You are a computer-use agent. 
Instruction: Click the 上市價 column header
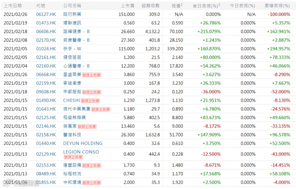click(127, 6)
